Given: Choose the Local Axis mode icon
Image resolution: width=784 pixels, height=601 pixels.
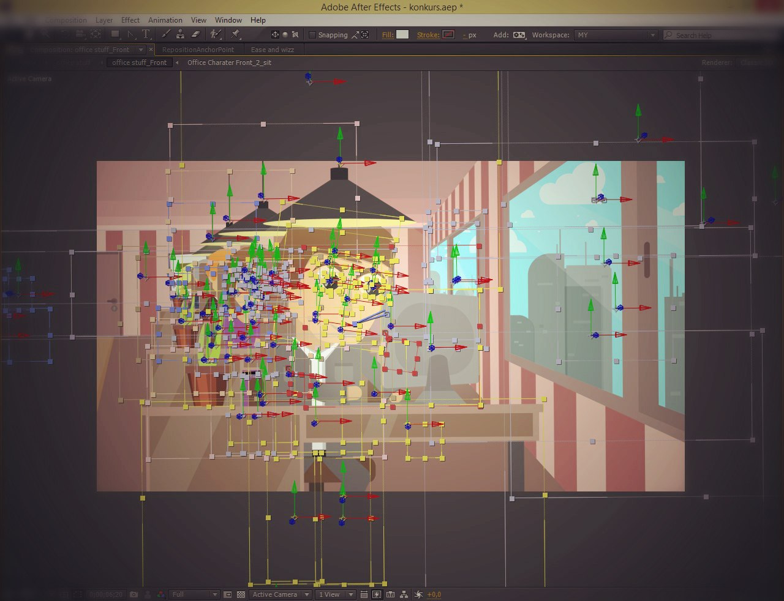Looking at the screenshot, I should pyautogui.click(x=275, y=35).
